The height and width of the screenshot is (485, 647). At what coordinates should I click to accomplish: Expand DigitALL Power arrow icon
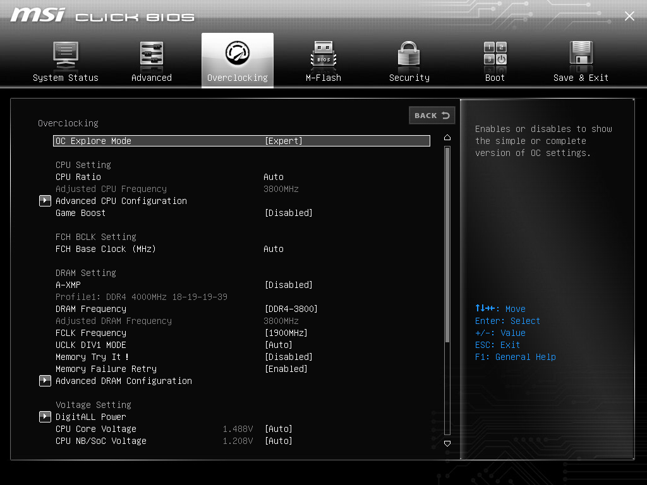(x=45, y=417)
